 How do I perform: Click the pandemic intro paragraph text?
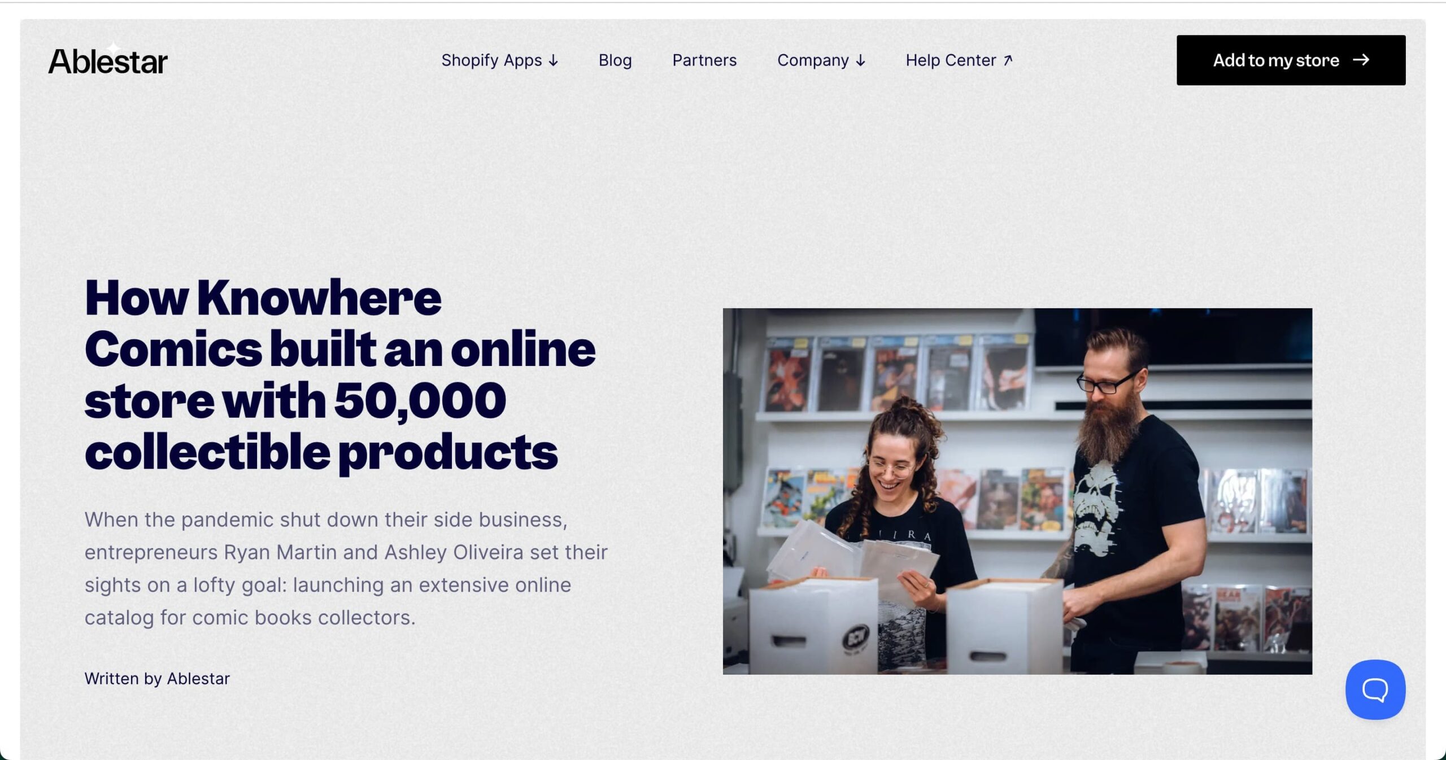tap(346, 568)
